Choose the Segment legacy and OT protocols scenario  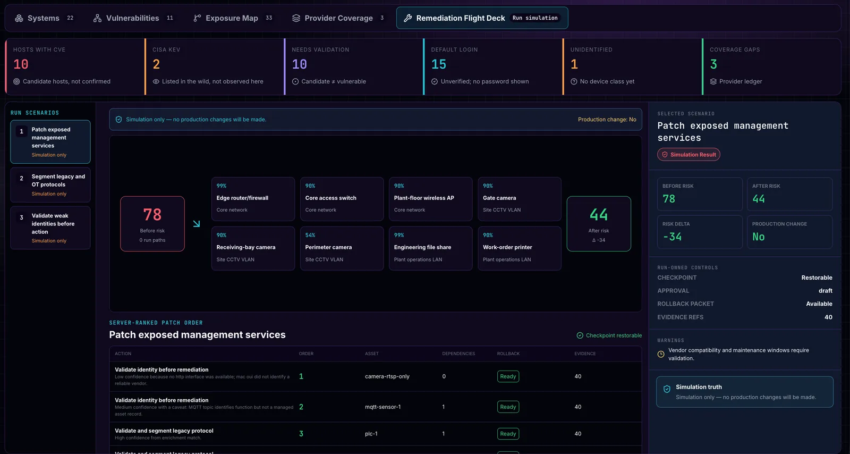[50, 185]
